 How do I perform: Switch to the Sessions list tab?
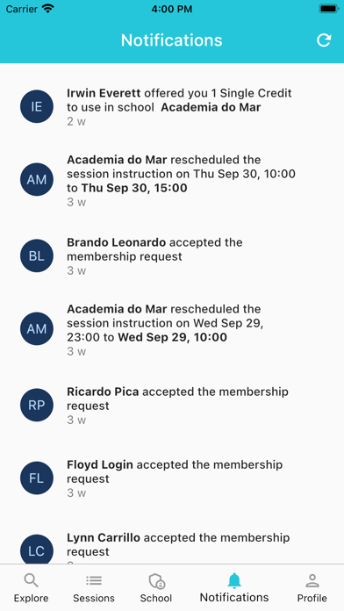click(94, 587)
